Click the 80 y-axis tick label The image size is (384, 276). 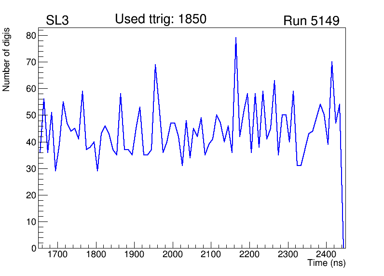(x=31, y=36)
